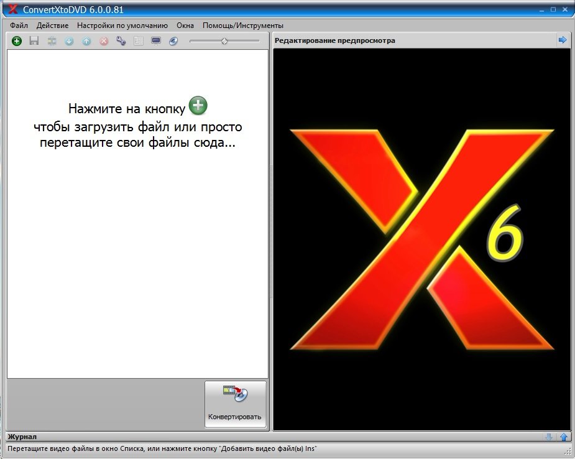The image size is (575, 459).
Task: Click the toolbar slider handle
Action: pos(224,41)
